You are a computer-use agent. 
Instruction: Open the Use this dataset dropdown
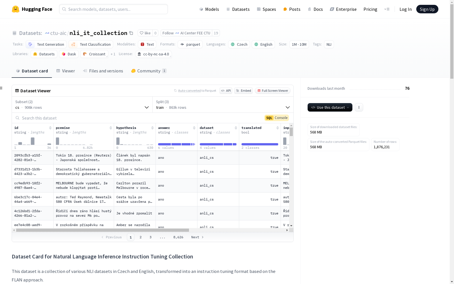330,107
